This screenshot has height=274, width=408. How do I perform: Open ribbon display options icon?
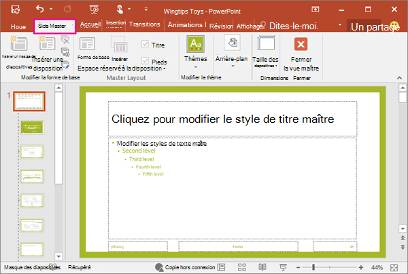(315, 9)
